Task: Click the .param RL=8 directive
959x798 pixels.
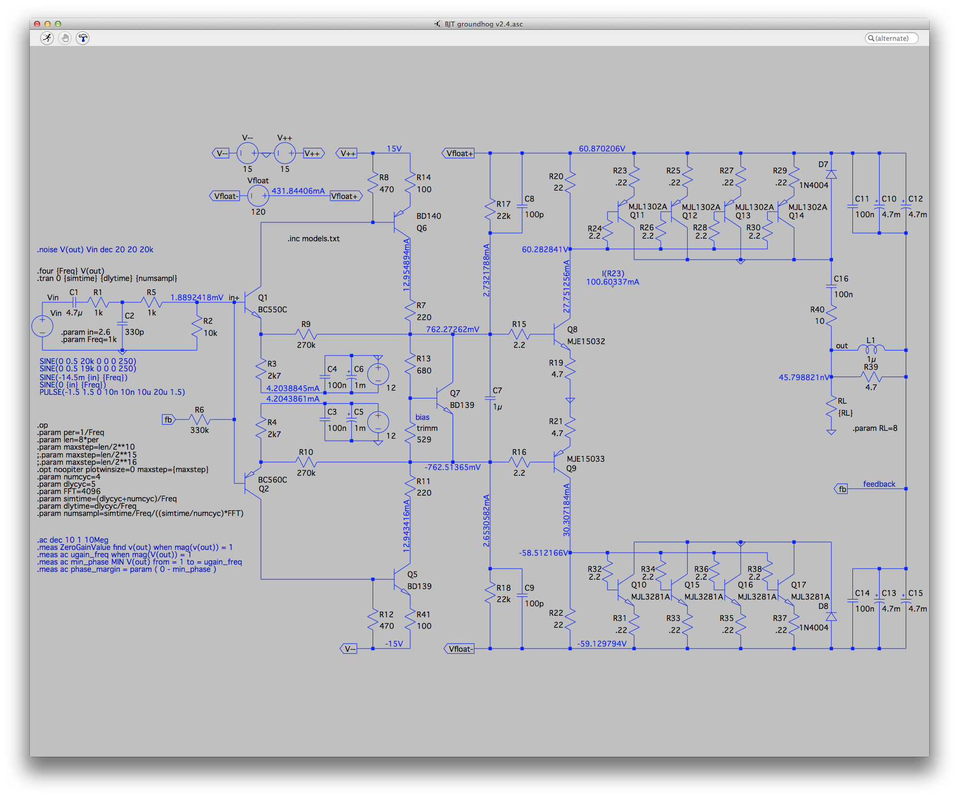Action: pyautogui.click(x=875, y=428)
